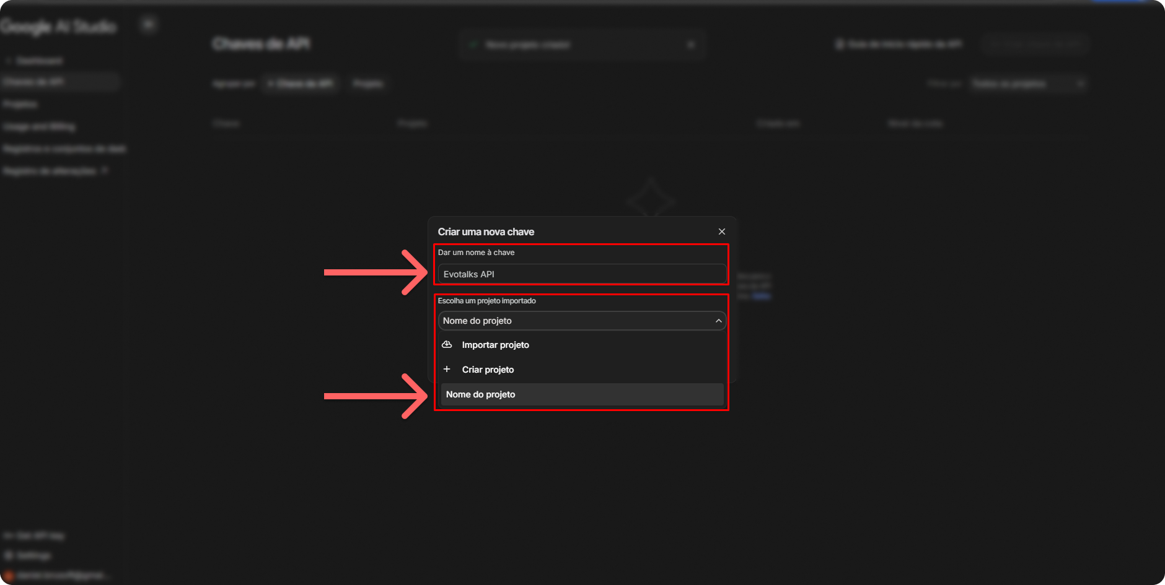Open Settings at sidebar bottom
The height and width of the screenshot is (585, 1165).
click(x=33, y=555)
